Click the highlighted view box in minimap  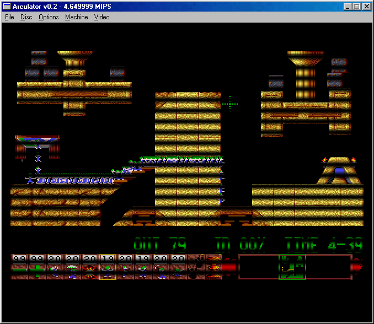tap(292, 267)
